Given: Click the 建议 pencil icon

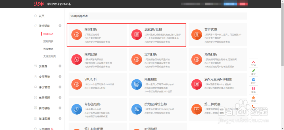Looking at the screenshot, I should pos(253,71).
